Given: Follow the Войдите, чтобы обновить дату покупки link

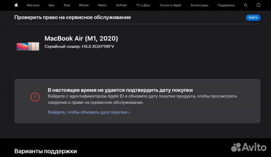Looking at the screenshot, I should (89, 112).
